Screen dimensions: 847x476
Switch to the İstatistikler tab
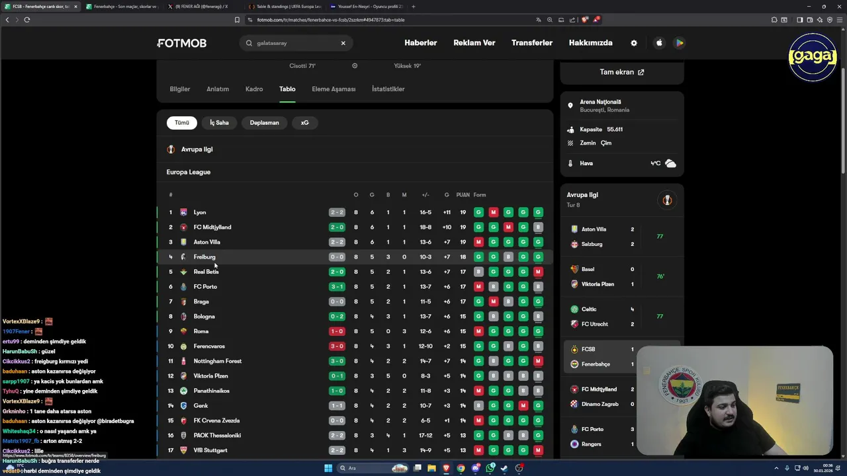[x=388, y=89]
